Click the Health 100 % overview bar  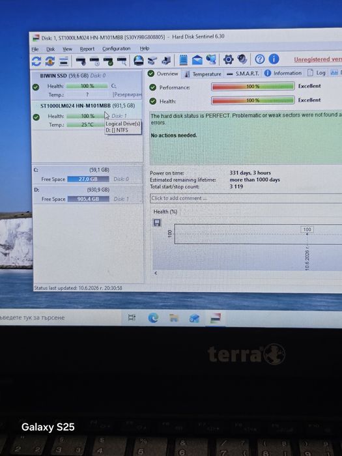(x=253, y=100)
